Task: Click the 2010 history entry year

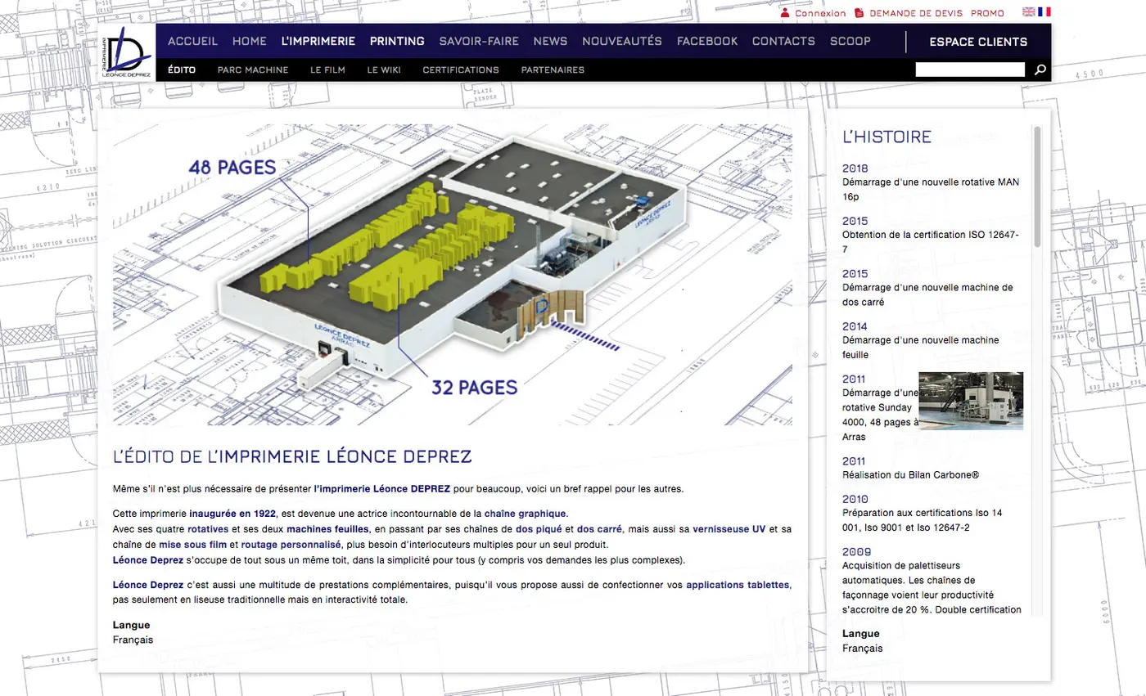Action: pyautogui.click(x=855, y=499)
